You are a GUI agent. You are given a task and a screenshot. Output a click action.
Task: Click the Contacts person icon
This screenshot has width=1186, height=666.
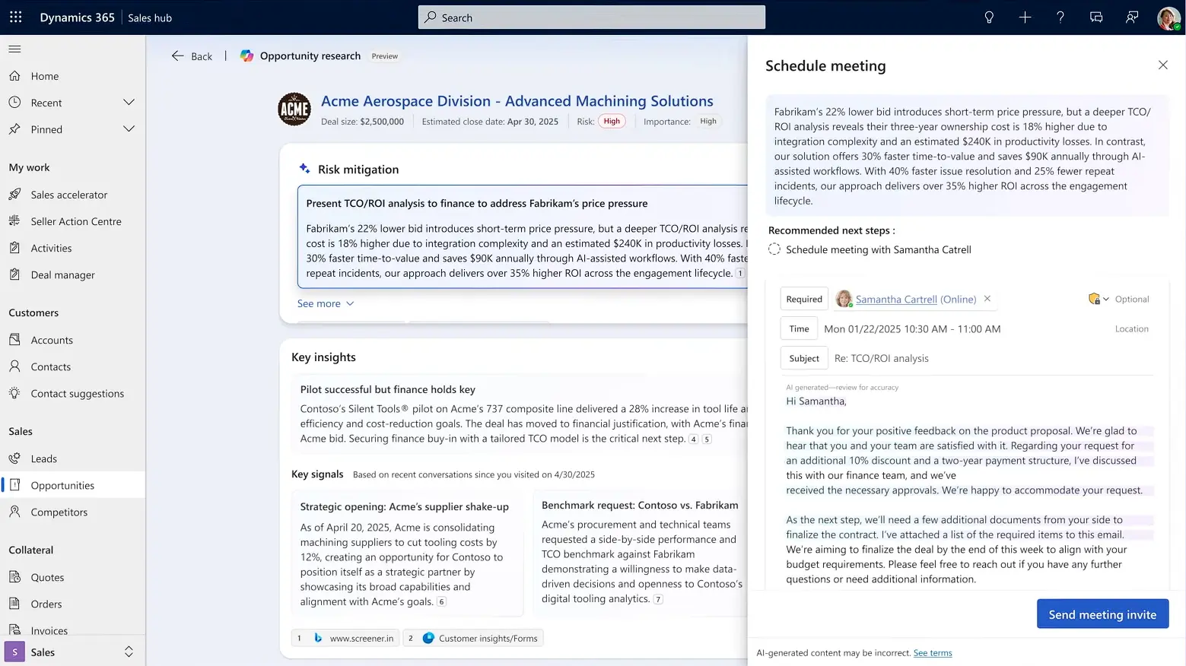[x=14, y=366]
